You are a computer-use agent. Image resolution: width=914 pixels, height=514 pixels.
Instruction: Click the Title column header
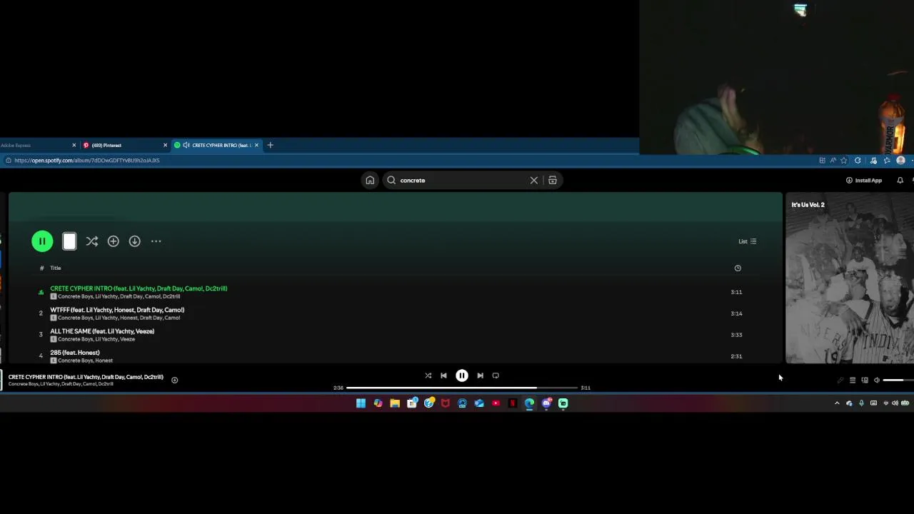pyautogui.click(x=55, y=268)
